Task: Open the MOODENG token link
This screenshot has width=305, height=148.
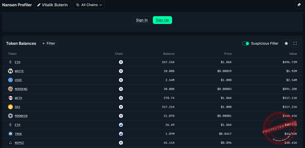Action: [x=21, y=89]
